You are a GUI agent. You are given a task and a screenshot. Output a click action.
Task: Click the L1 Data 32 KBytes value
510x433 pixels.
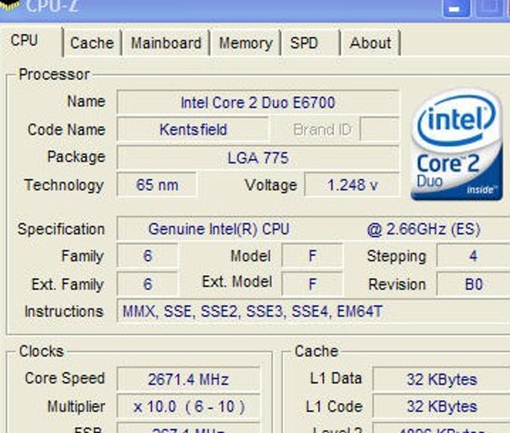click(x=441, y=379)
